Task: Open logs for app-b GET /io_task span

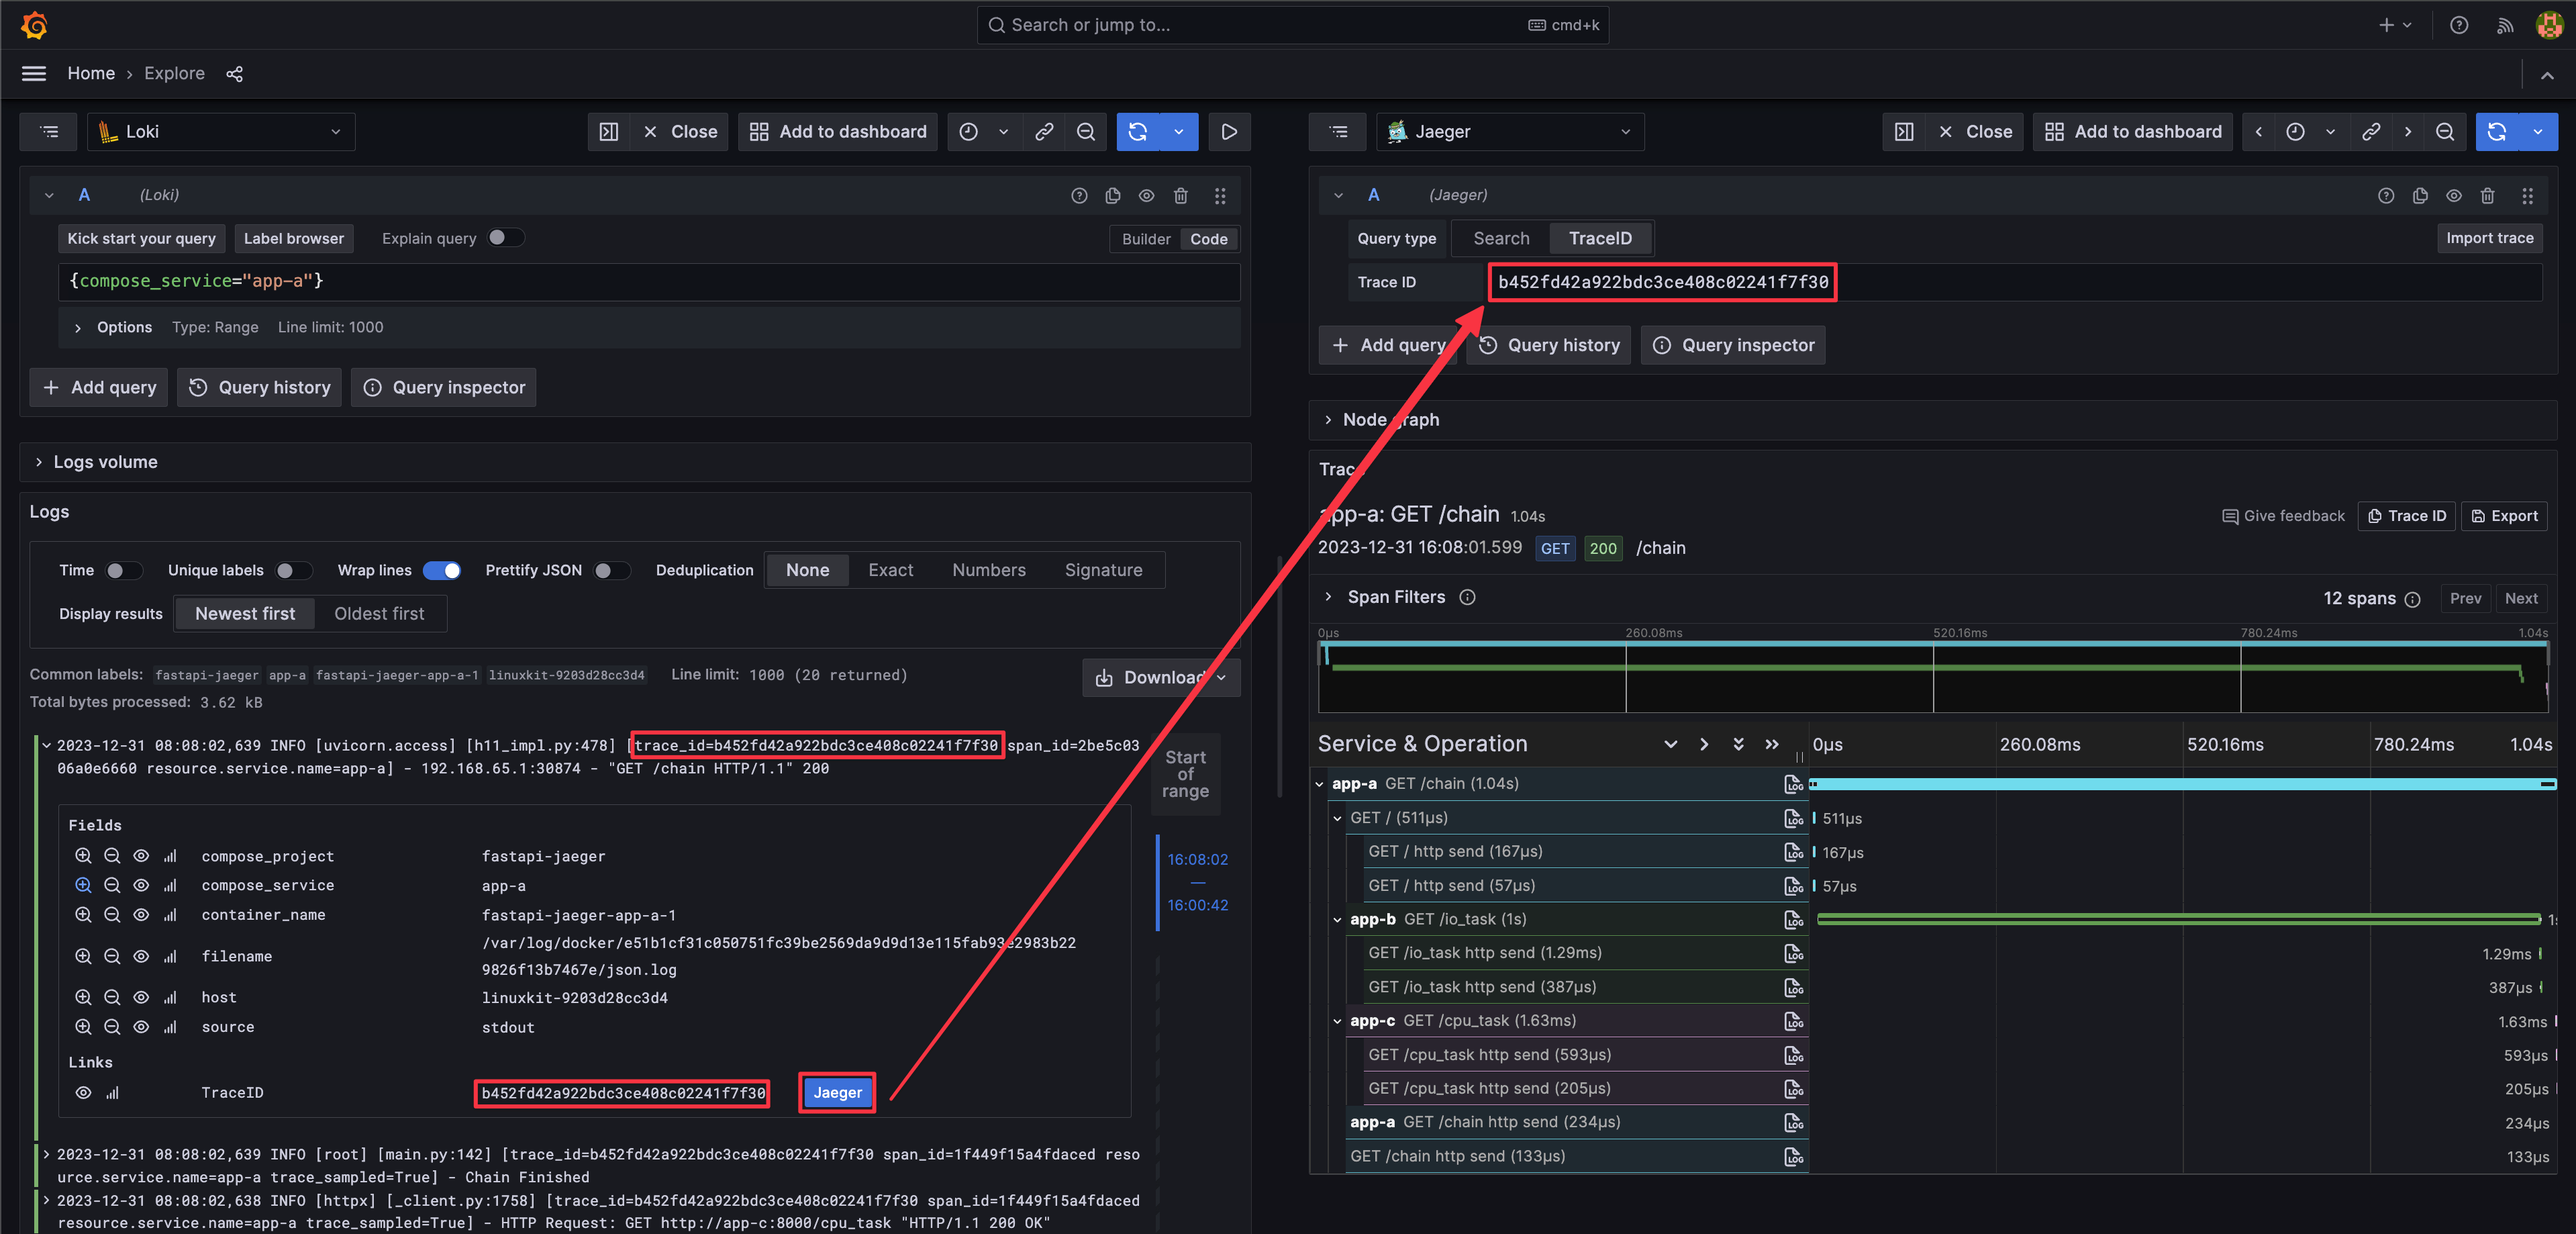Action: [x=1793, y=920]
